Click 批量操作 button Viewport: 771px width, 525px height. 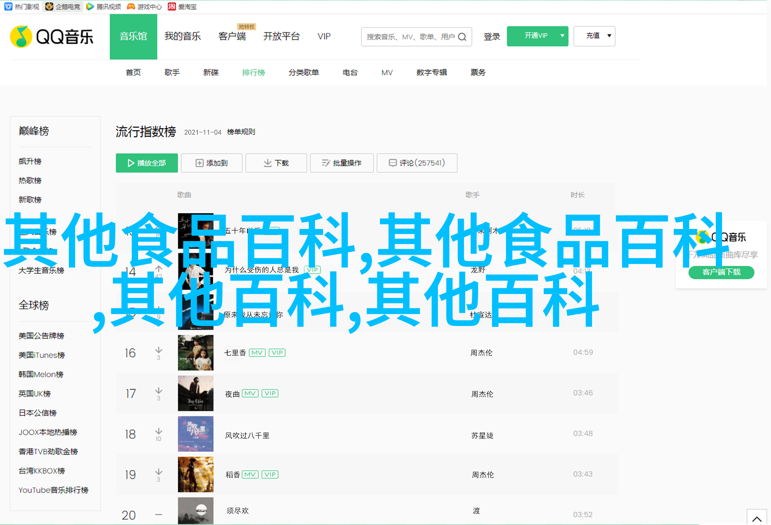pyautogui.click(x=342, y=163)
